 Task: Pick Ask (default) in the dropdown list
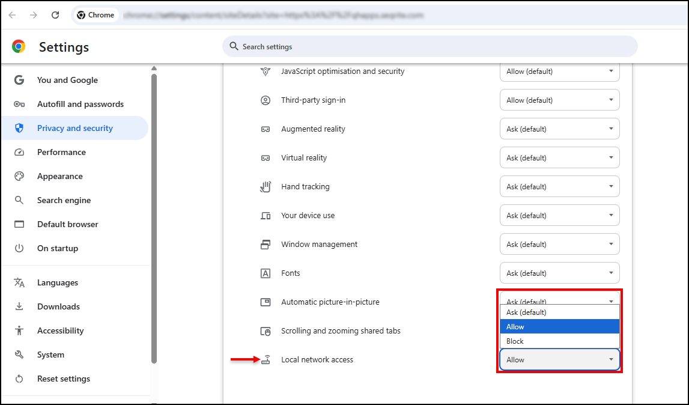559,312
